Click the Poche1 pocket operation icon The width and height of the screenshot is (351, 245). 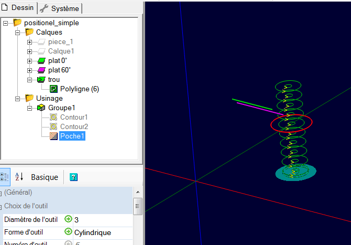[x=53, y=136]
